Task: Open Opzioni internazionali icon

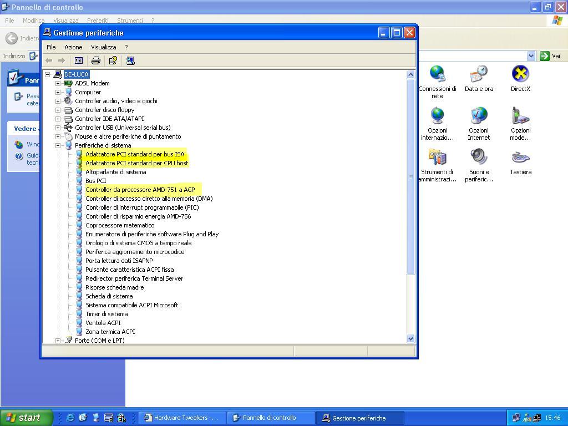Action: (437, 124)
